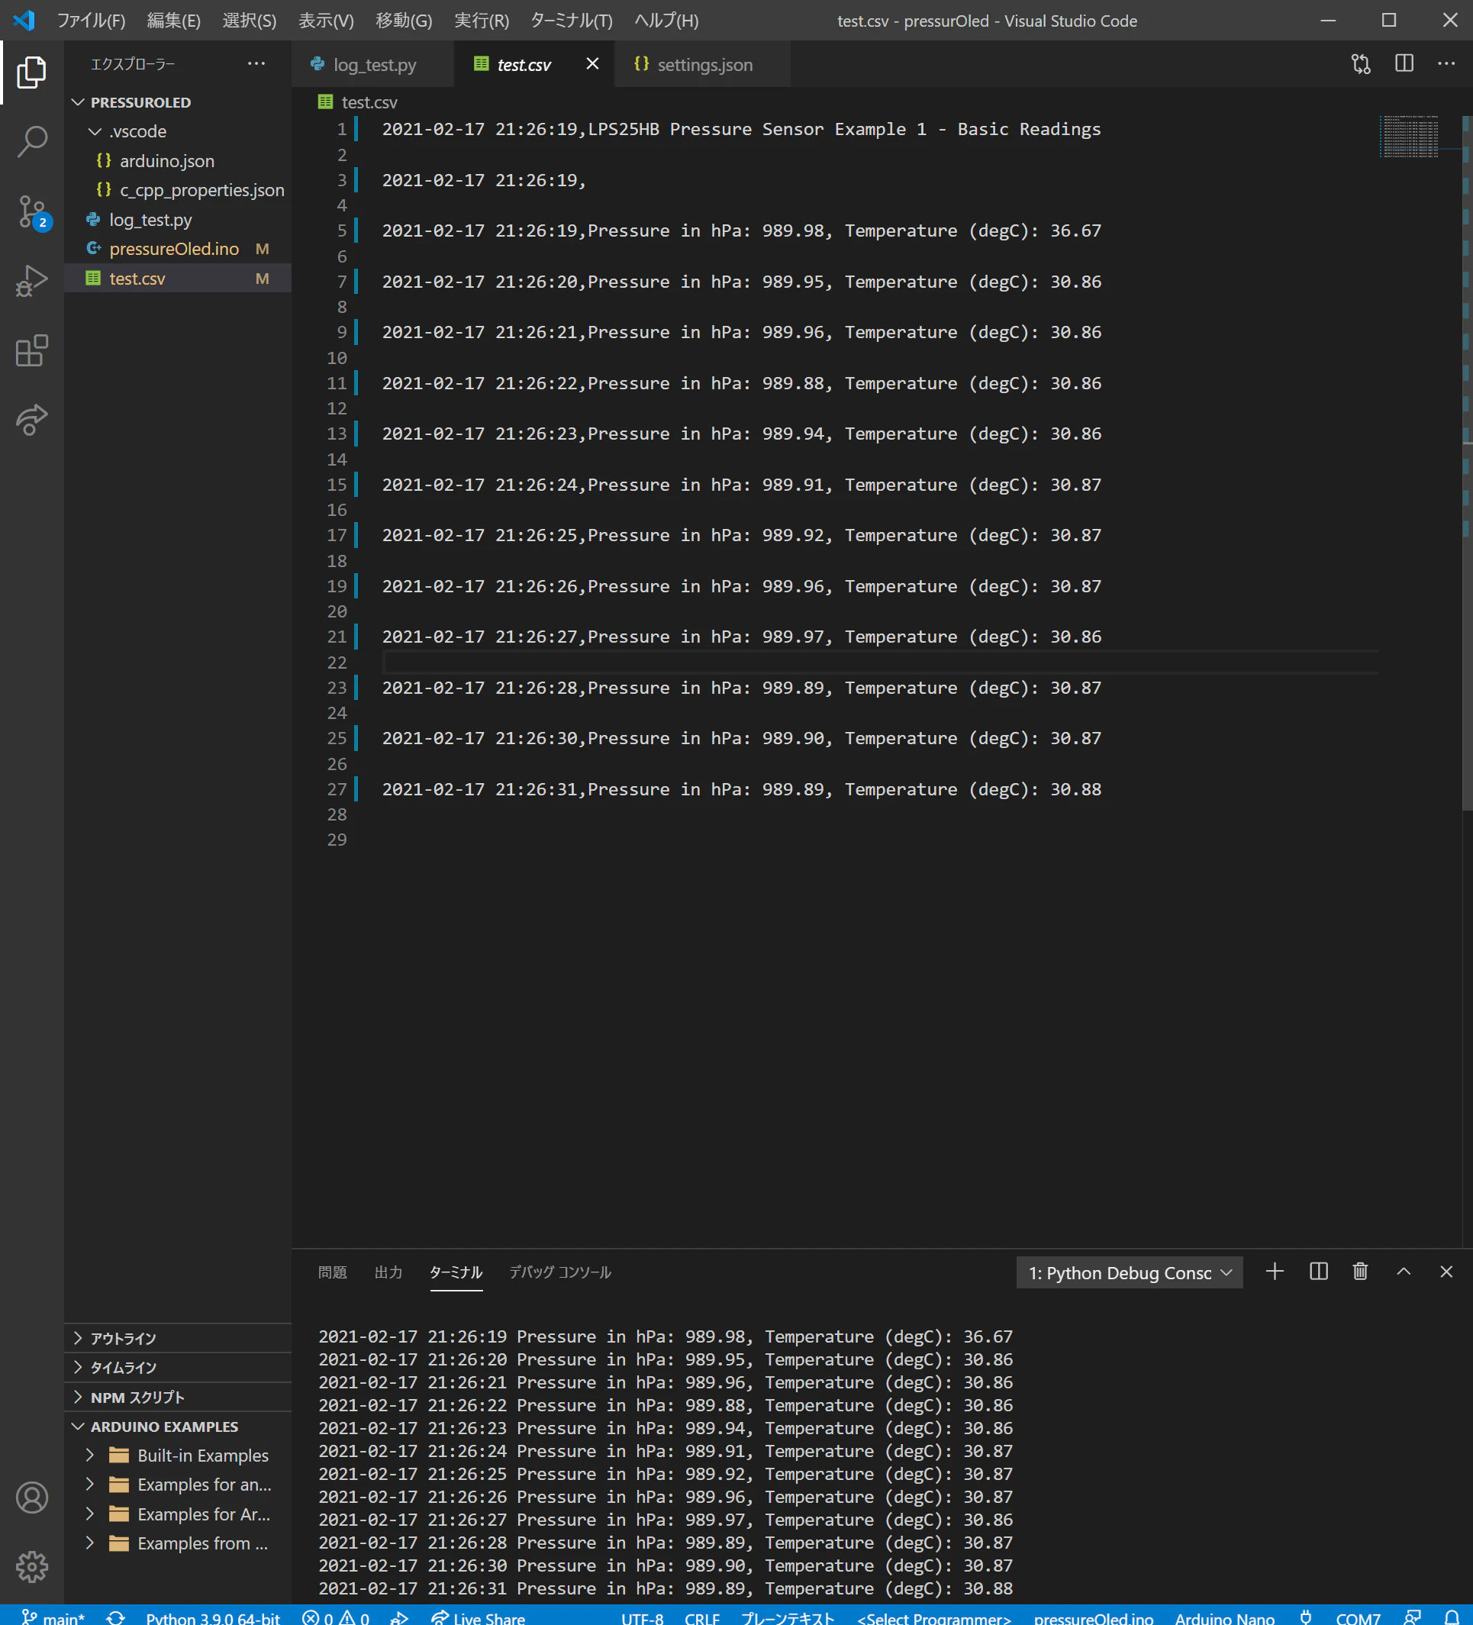Open the ヘルプ(H) menu
This screenshot has height=1625, width=1473.
(x=666, y=20)
